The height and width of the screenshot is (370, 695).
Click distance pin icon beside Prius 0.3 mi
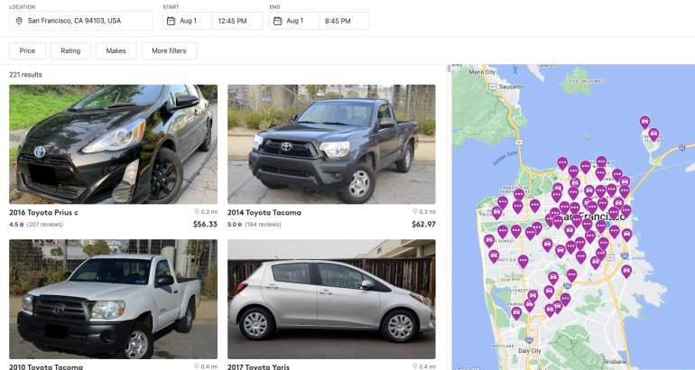[x=196, y=212]
